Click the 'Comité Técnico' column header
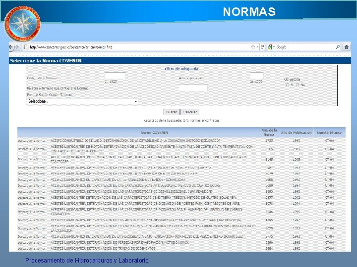This screenshot has height=267, width=357. (x=329, y=133)
